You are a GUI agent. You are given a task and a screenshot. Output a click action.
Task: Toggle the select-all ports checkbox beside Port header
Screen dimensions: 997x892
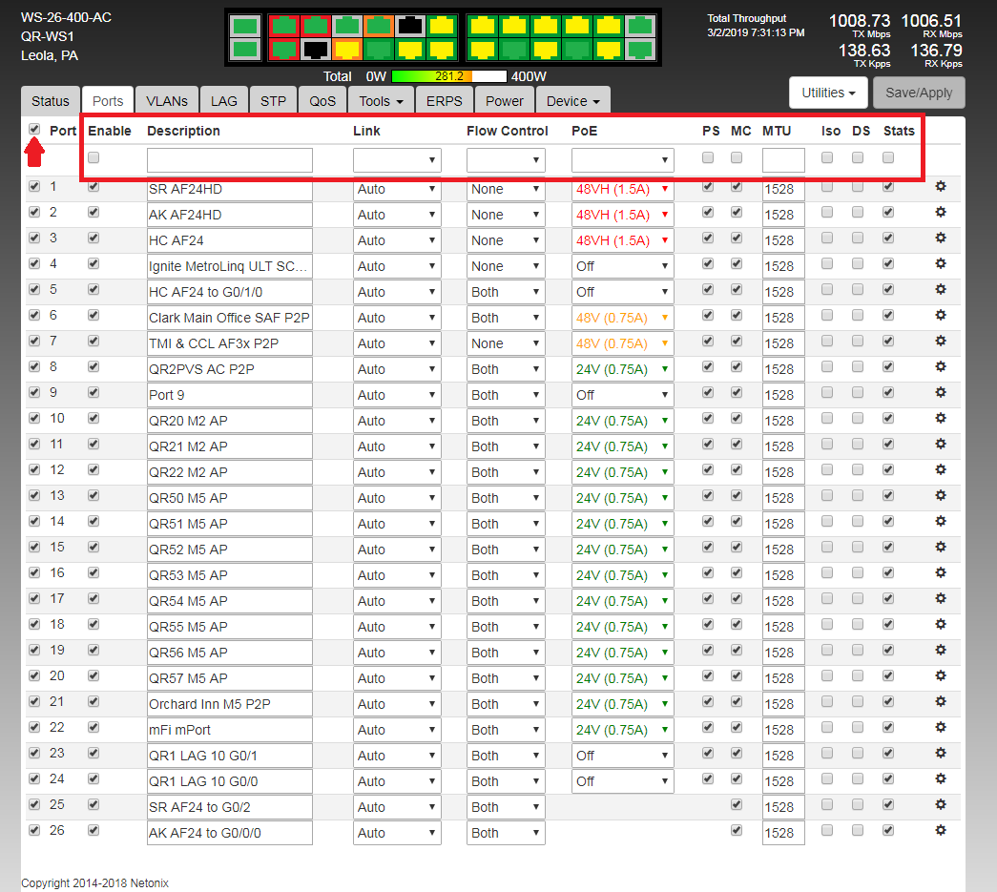[x=34, y=130]
